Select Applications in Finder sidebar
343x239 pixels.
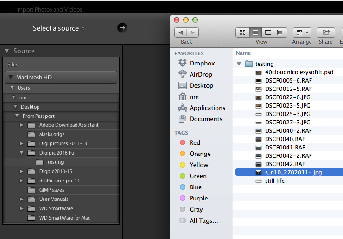(x=207, y=108)
